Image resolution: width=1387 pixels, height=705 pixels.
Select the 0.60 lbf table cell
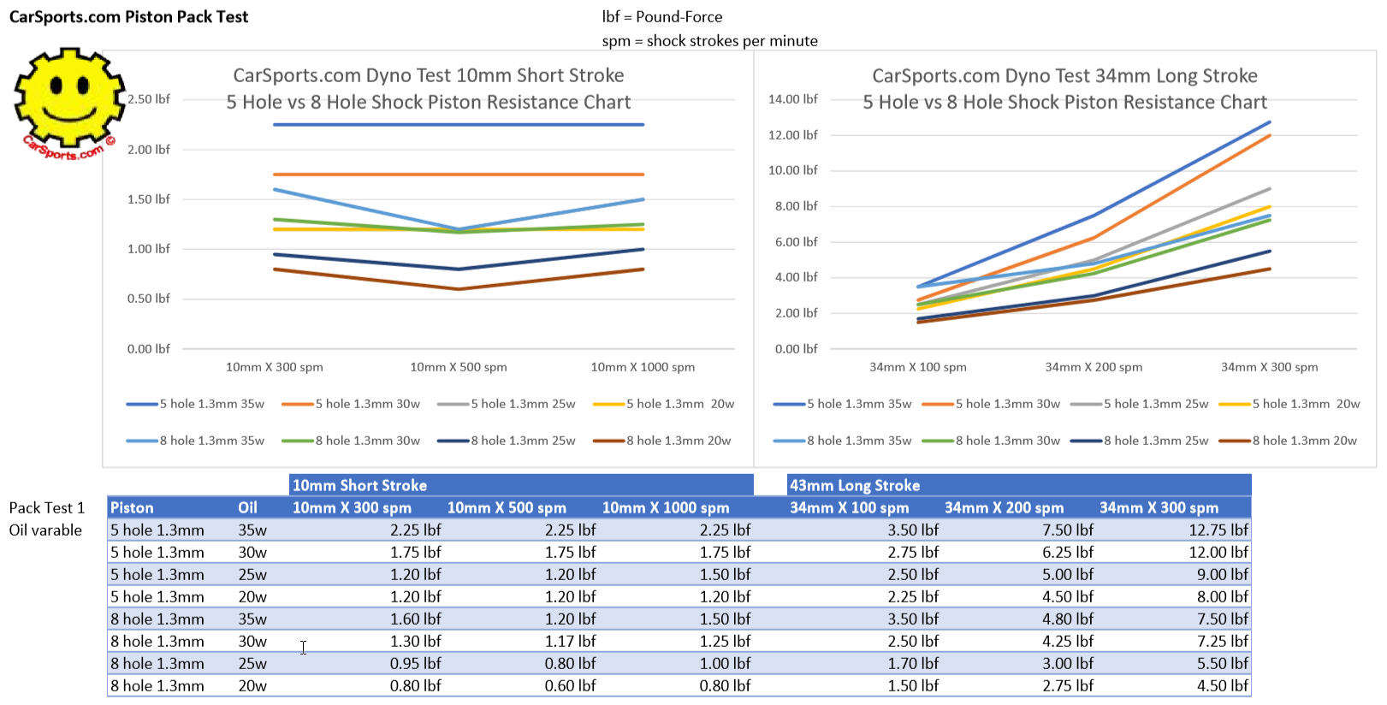[x=570, y=685]
